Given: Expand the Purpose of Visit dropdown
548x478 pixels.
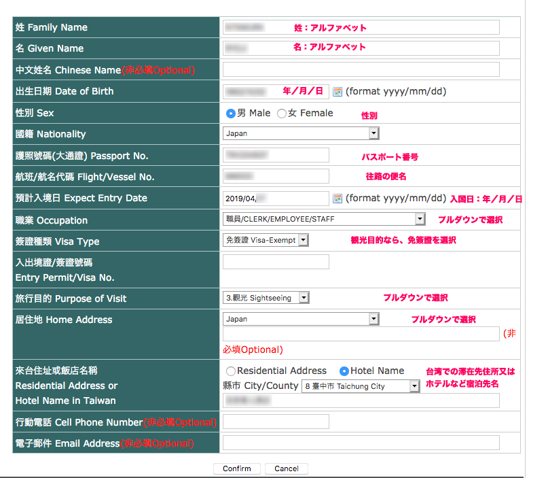Looking at the screenshot, I should [266, 298].
